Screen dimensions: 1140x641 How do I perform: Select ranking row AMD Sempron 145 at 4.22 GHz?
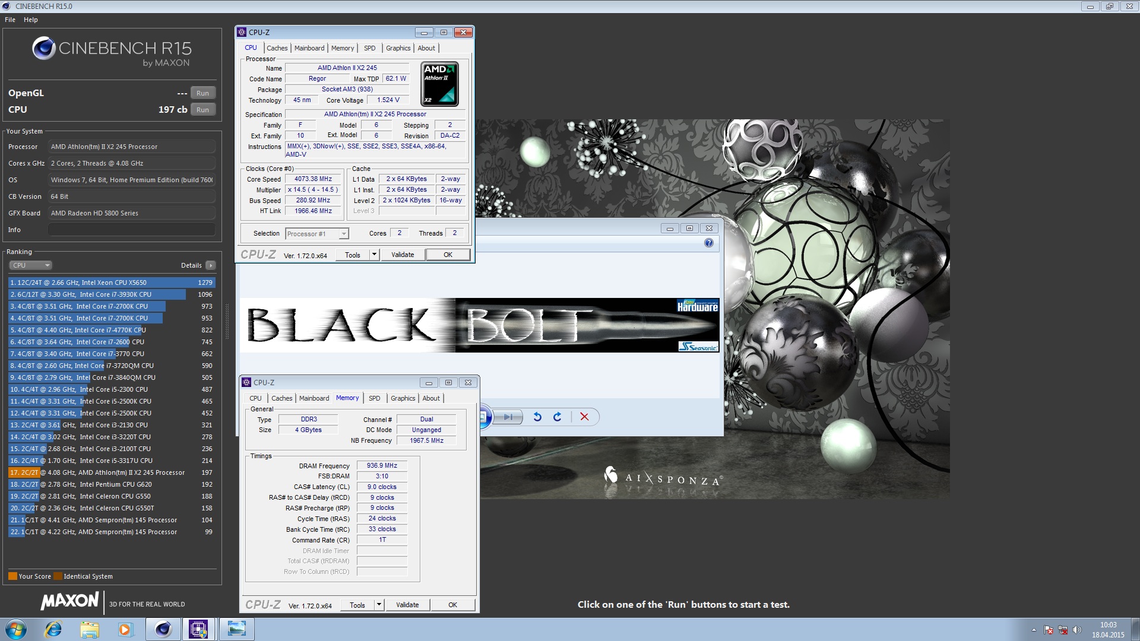(112, 532)
